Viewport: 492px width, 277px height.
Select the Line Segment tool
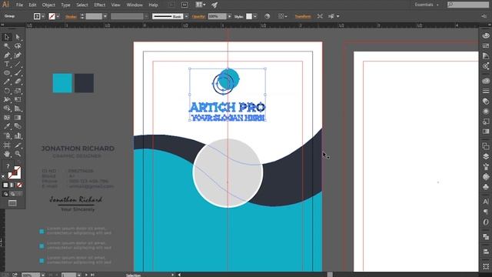(x=18, y=64)
